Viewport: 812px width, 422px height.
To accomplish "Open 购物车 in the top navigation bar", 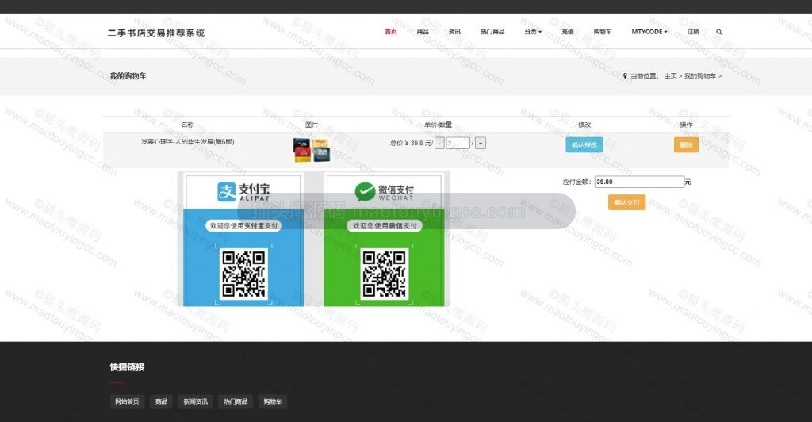I will [x=603, y=32].
